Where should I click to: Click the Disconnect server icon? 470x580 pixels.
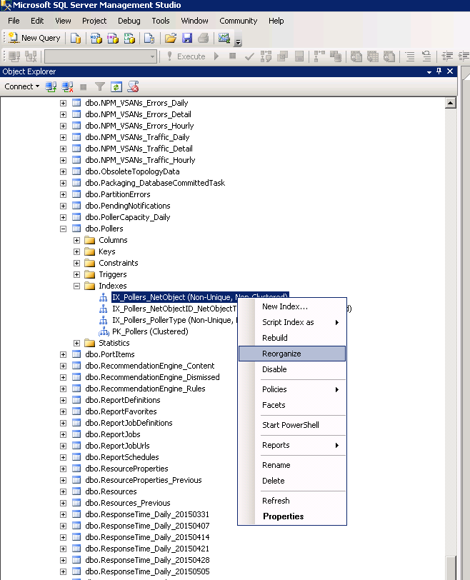point(67,87)
